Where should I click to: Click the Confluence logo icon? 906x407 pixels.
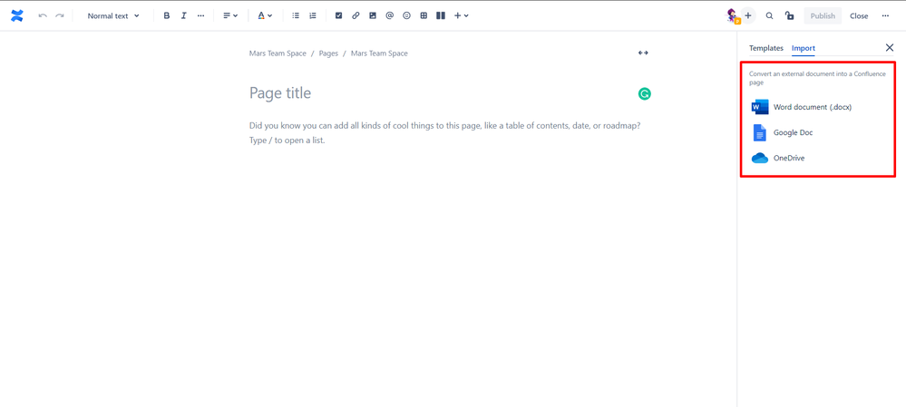[16, 16]
